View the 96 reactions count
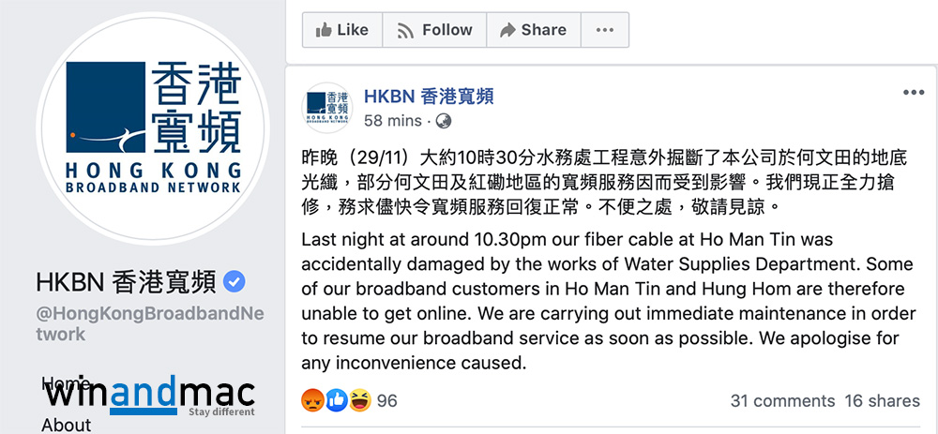 (x=387, y=401)
